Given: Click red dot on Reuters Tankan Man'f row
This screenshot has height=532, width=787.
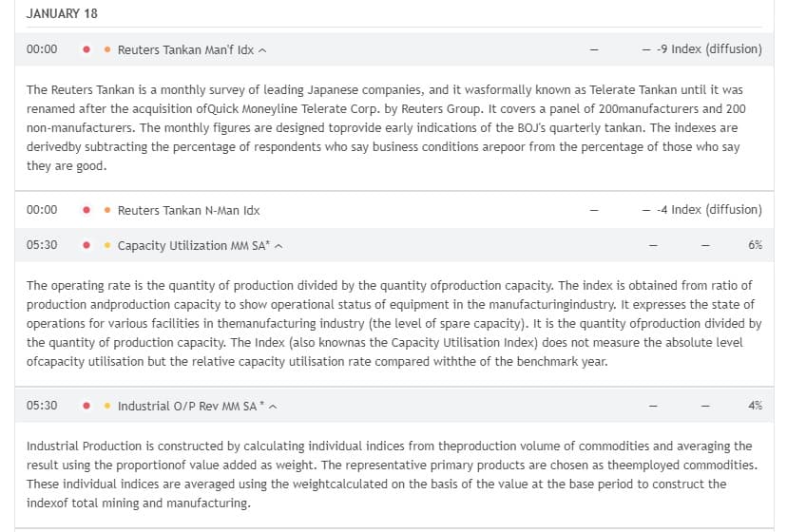Looking at the screenshot, I should (86, 49).
